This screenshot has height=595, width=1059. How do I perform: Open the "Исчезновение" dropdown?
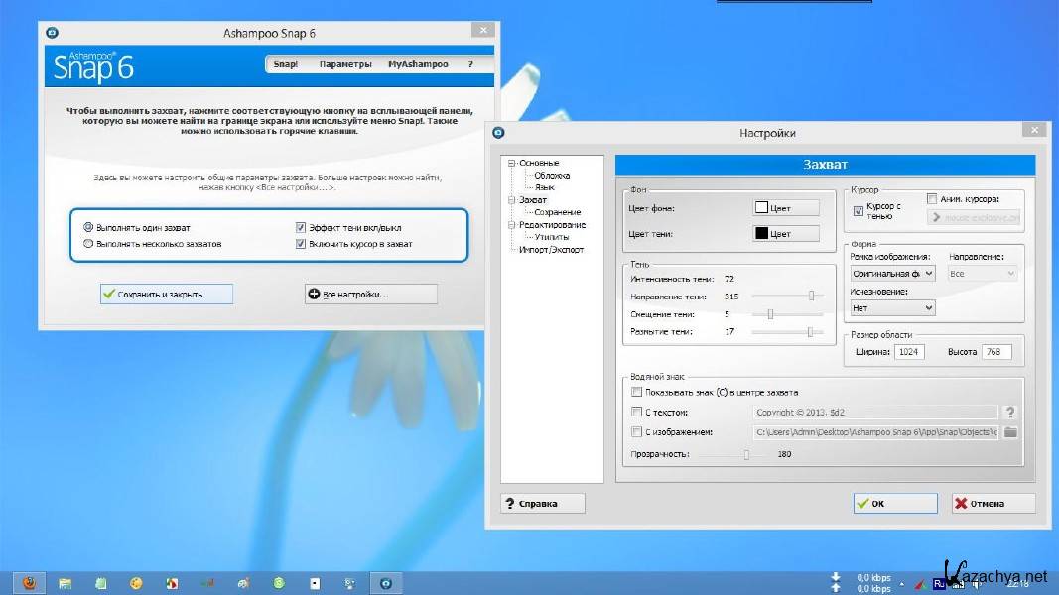click(x=892, y=308)
